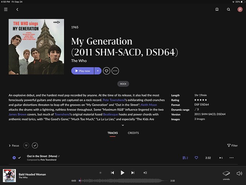The image size is (246, 185).
Task: Open search magnifier icon
Action: coord(228,9)
